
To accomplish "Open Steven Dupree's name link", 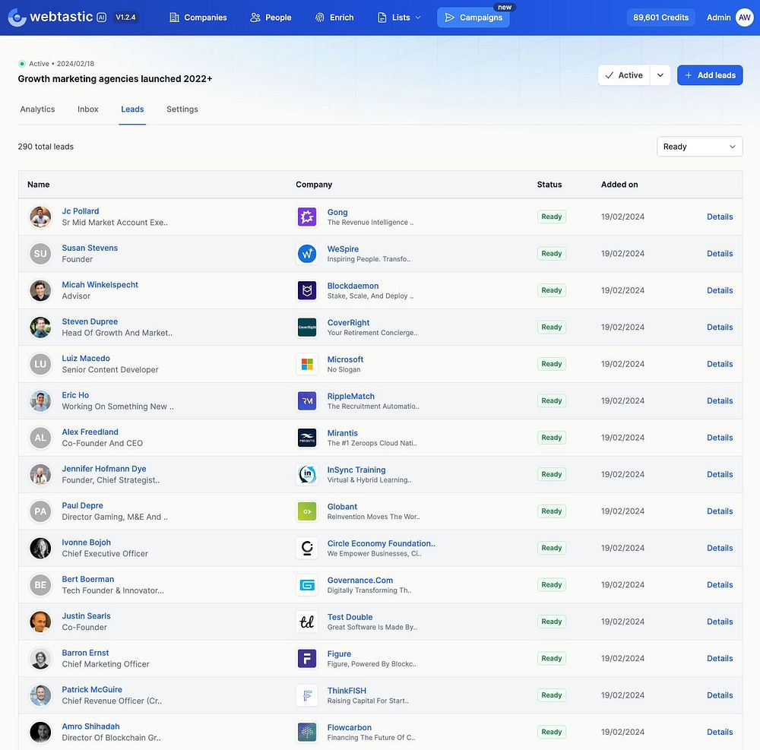I will pos(90,321).
